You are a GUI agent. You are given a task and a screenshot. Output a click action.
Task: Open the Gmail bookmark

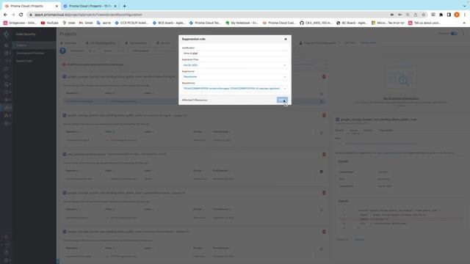point(86,23)
